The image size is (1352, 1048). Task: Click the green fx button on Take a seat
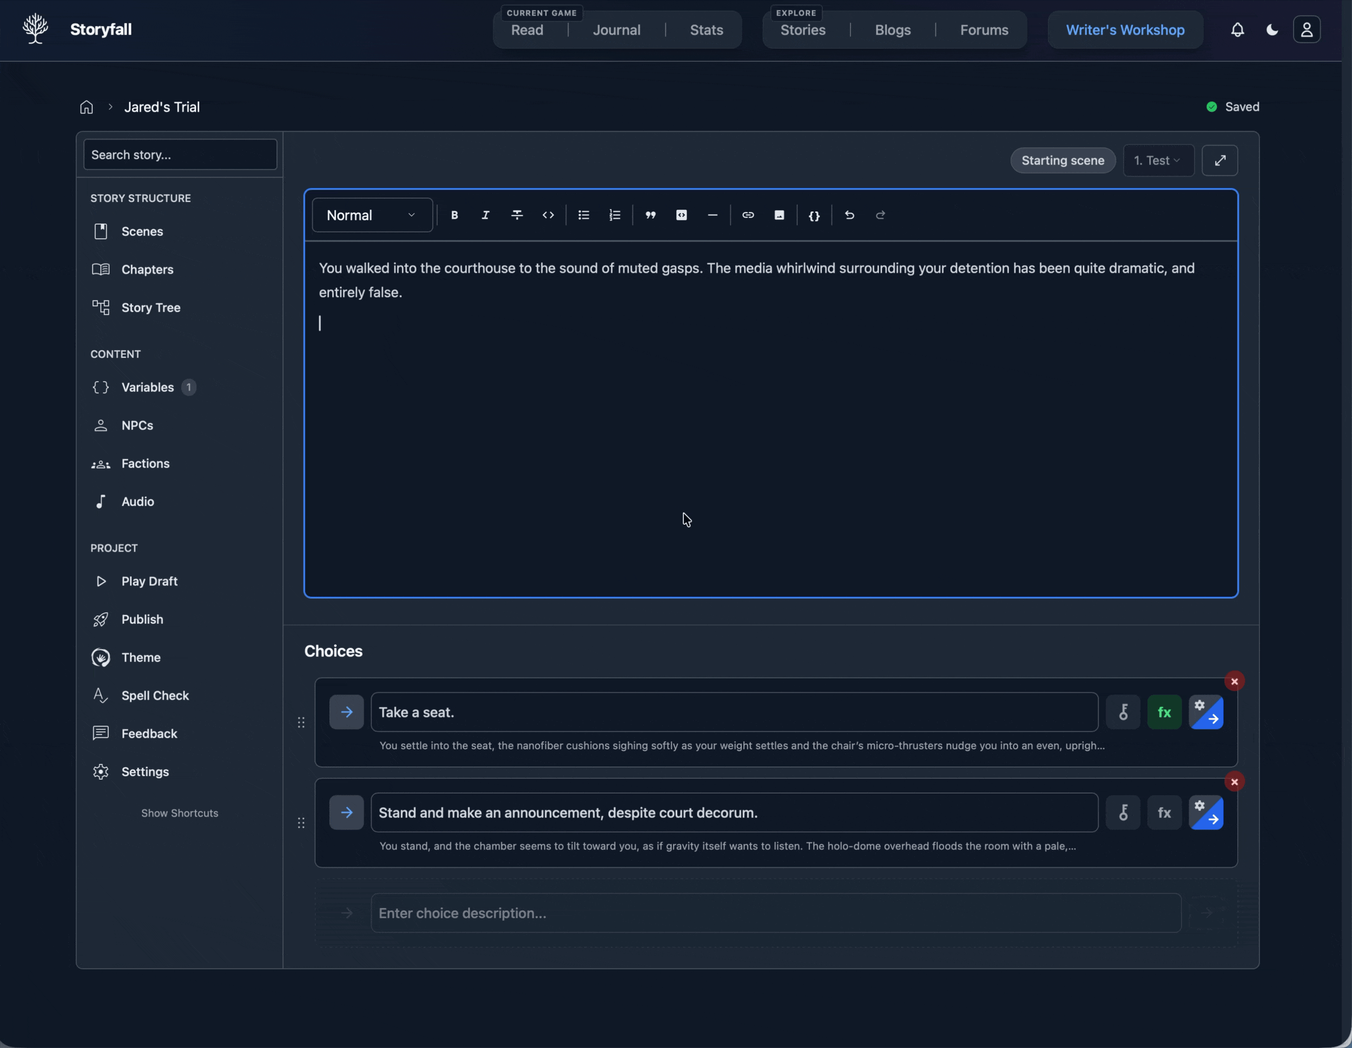click(1164, 712)
